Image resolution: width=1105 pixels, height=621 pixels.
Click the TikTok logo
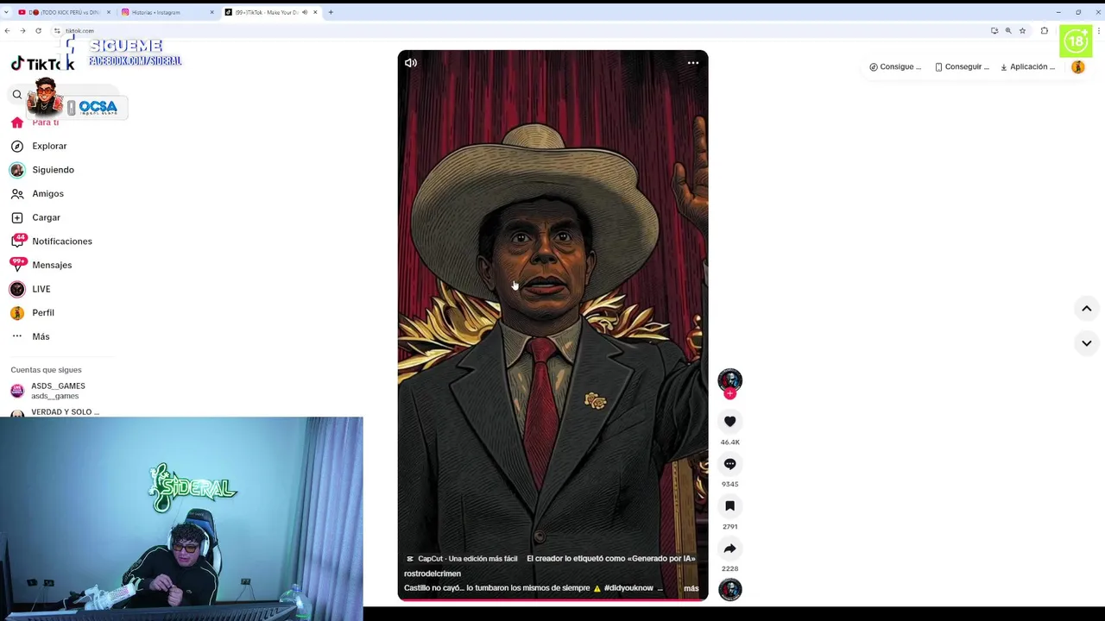pos(41,64)
